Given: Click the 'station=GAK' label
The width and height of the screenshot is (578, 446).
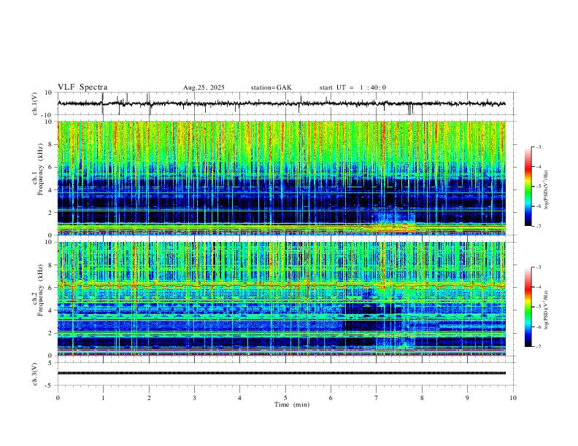Looking at the screenshot, I should pos(271,87).
